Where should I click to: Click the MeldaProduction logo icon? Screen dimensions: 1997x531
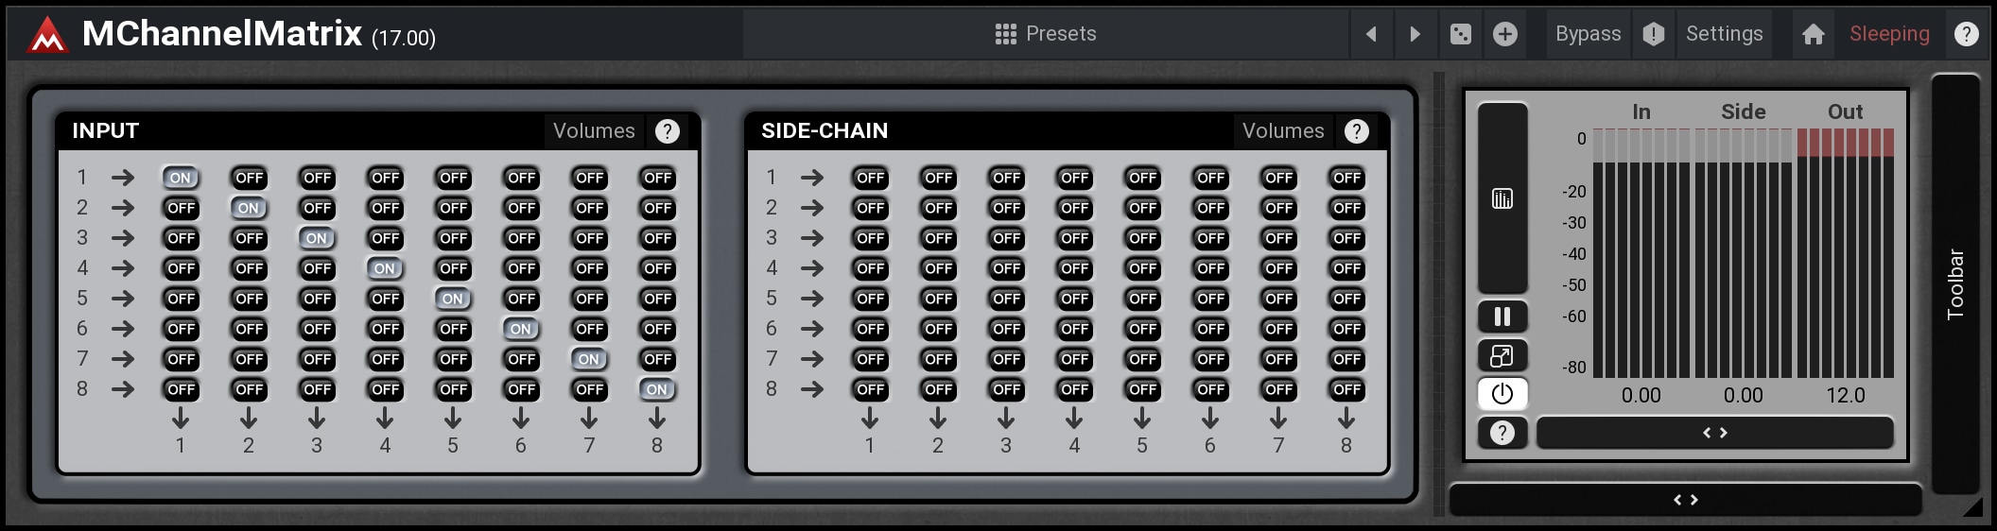[46, 36]
